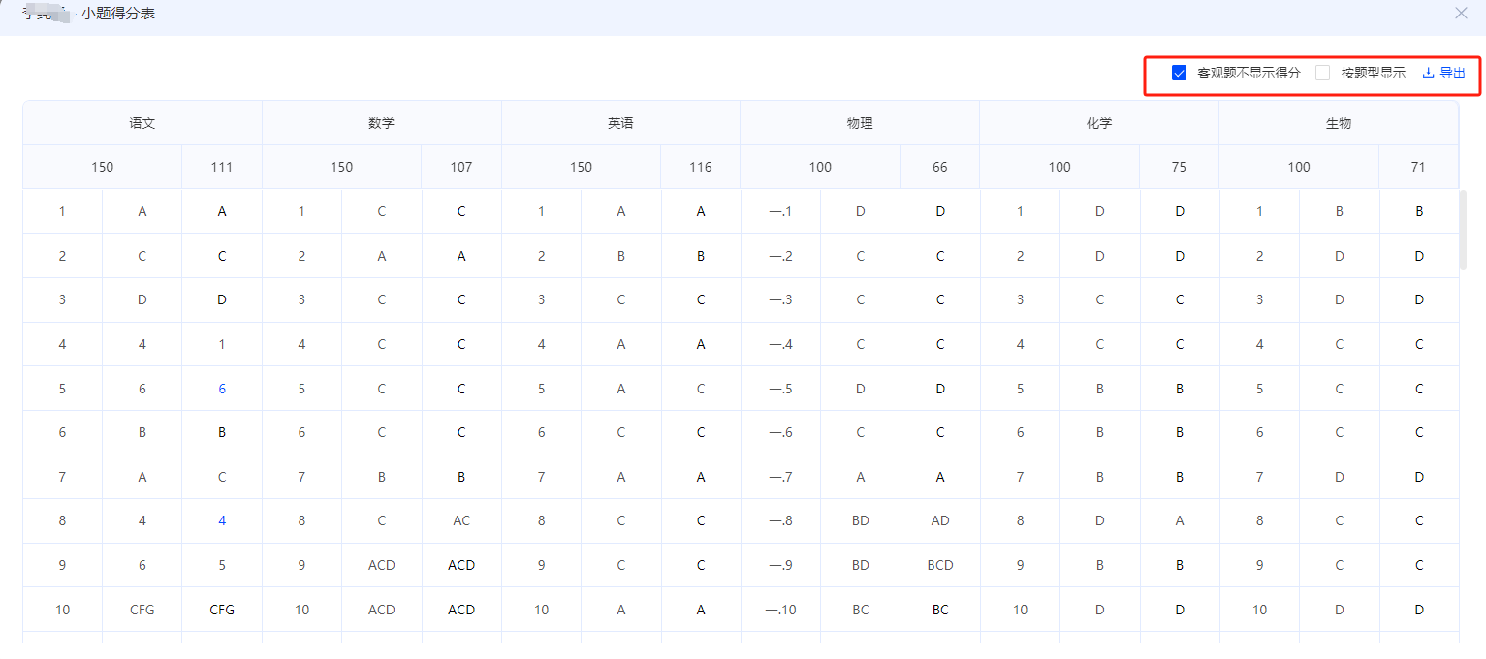The width and height of the screenshot is (1486, 659).
Task: Click the 化学 score cell 75
Action: point(1179,167)
